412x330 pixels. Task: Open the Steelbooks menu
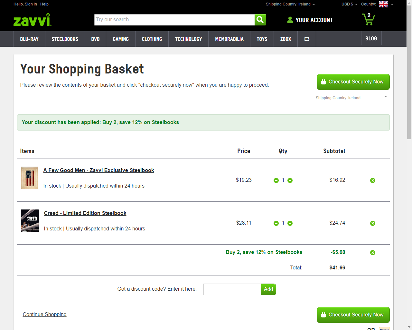point(65,39)
